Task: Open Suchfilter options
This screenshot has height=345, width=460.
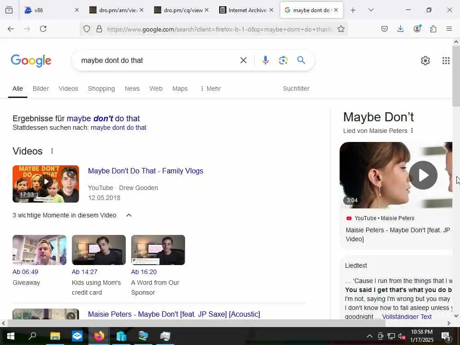Action: click(296, 88)
